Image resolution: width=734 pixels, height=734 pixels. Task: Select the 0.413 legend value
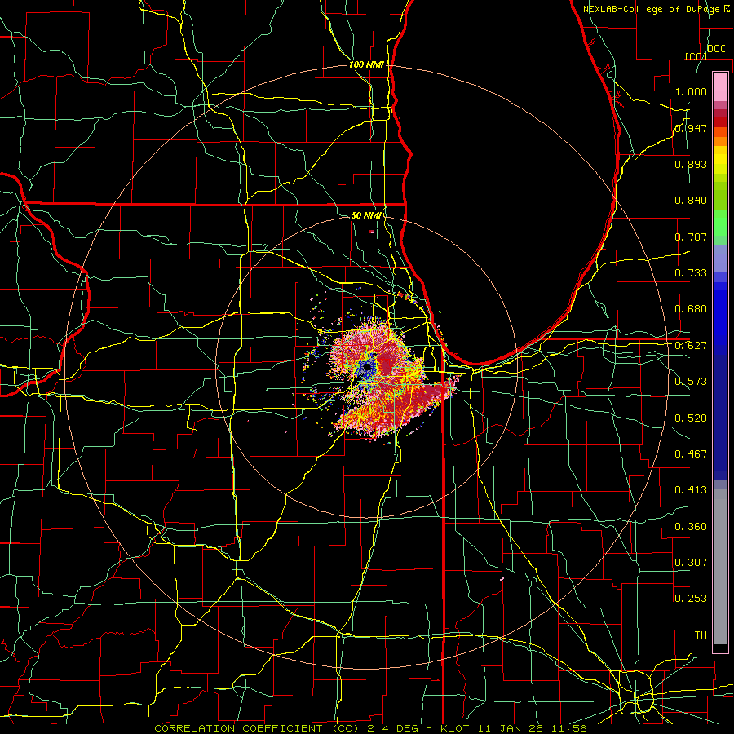691,490
